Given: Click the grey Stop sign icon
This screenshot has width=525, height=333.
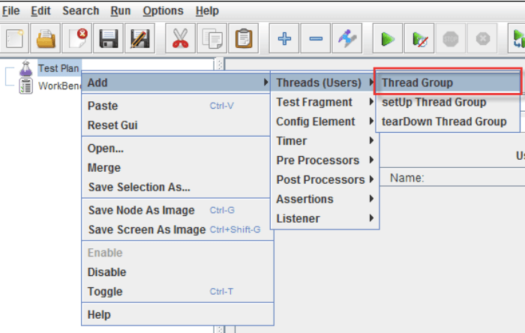Looking at the screenshot, I should click(451, 38).
